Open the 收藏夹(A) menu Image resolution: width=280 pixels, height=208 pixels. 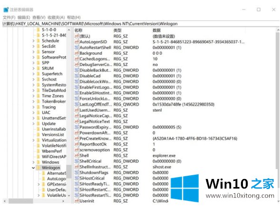coord(56,18)
